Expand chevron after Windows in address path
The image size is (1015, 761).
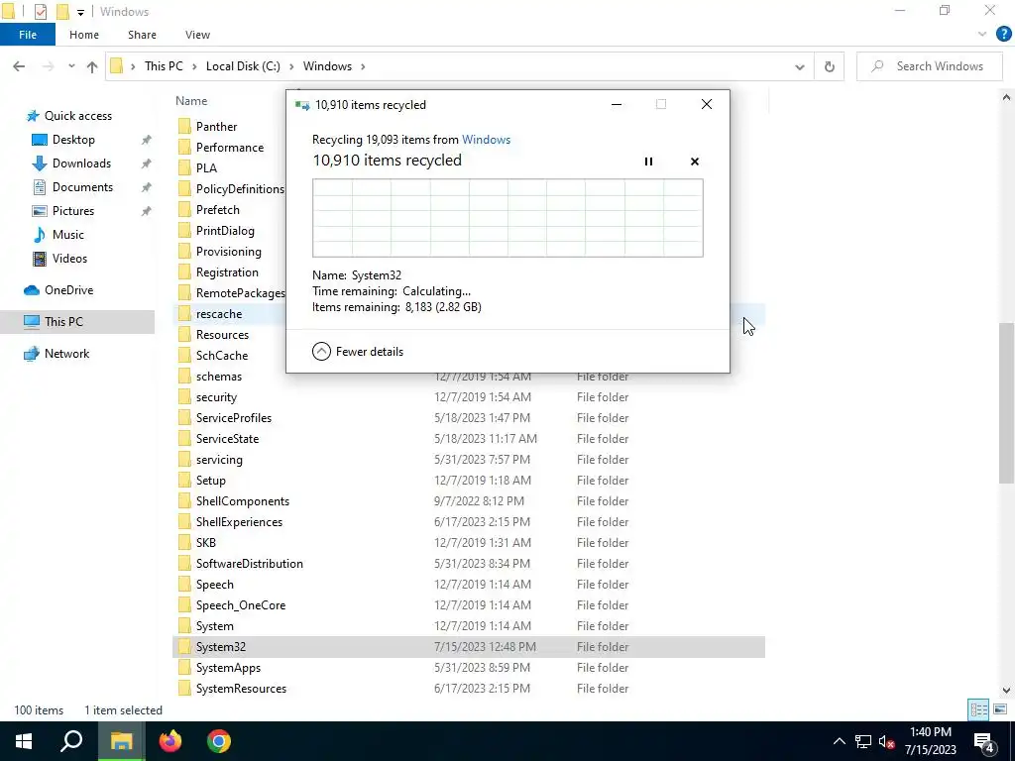coord(363,66)
